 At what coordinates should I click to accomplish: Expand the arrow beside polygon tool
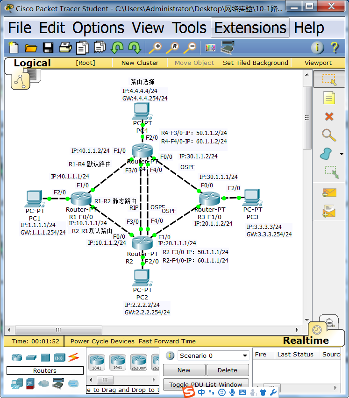click(342, 154)
